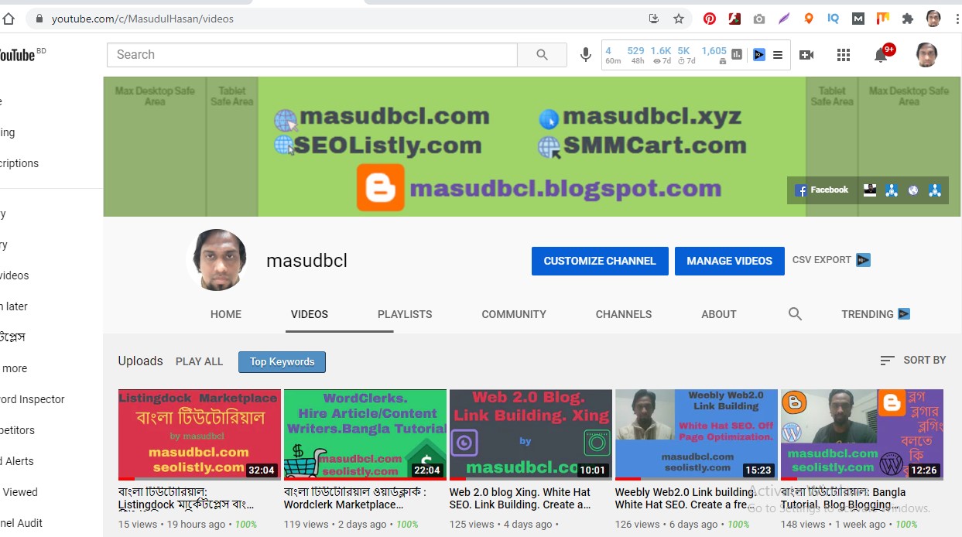Viewport: 962px width, 537px height.
Task: Switch to the HOME tab
Action: (x=226, y=314)
